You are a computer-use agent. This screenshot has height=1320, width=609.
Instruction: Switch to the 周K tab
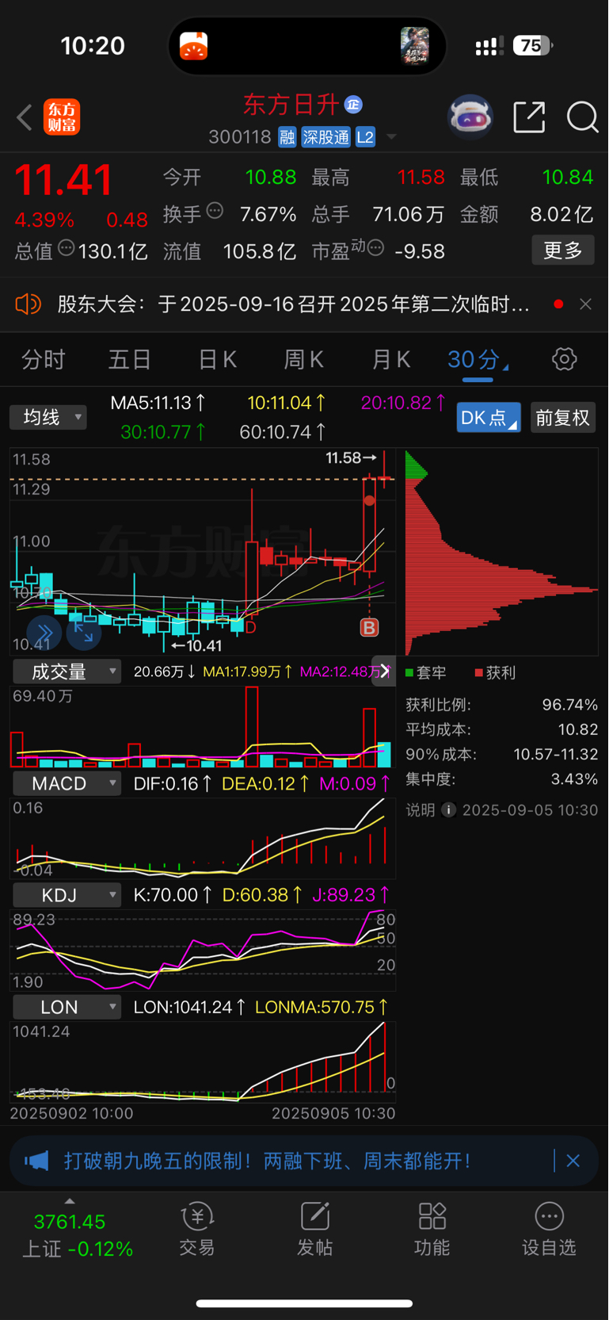pyautogui.click(x=303, y=360)
